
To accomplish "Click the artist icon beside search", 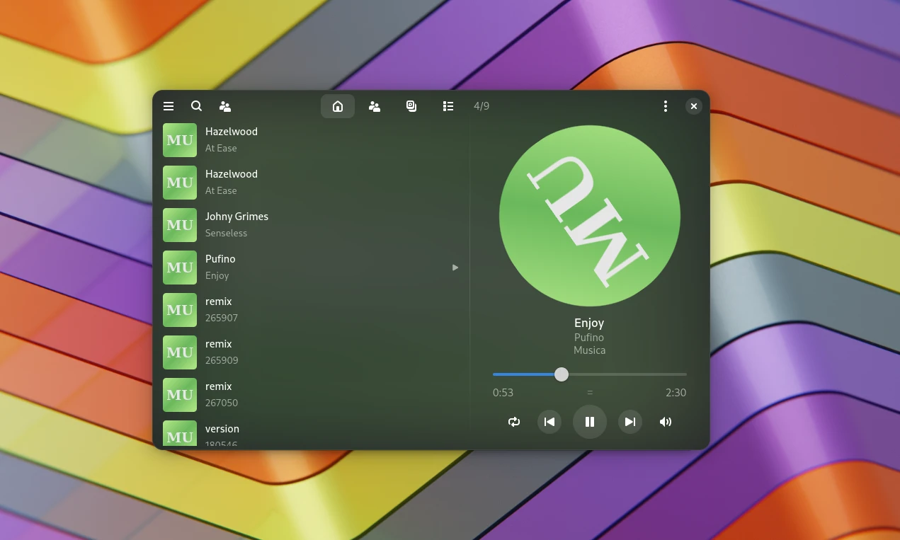I will tap(225, 106).
